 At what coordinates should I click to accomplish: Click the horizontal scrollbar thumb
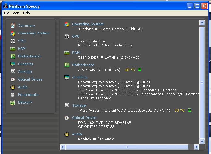[x=127, y=147]
